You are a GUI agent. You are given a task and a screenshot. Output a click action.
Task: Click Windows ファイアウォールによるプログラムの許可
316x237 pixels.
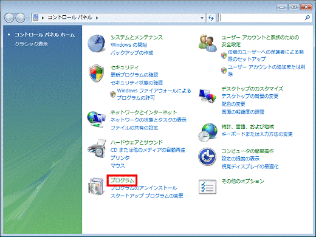(x=154, y=94)
